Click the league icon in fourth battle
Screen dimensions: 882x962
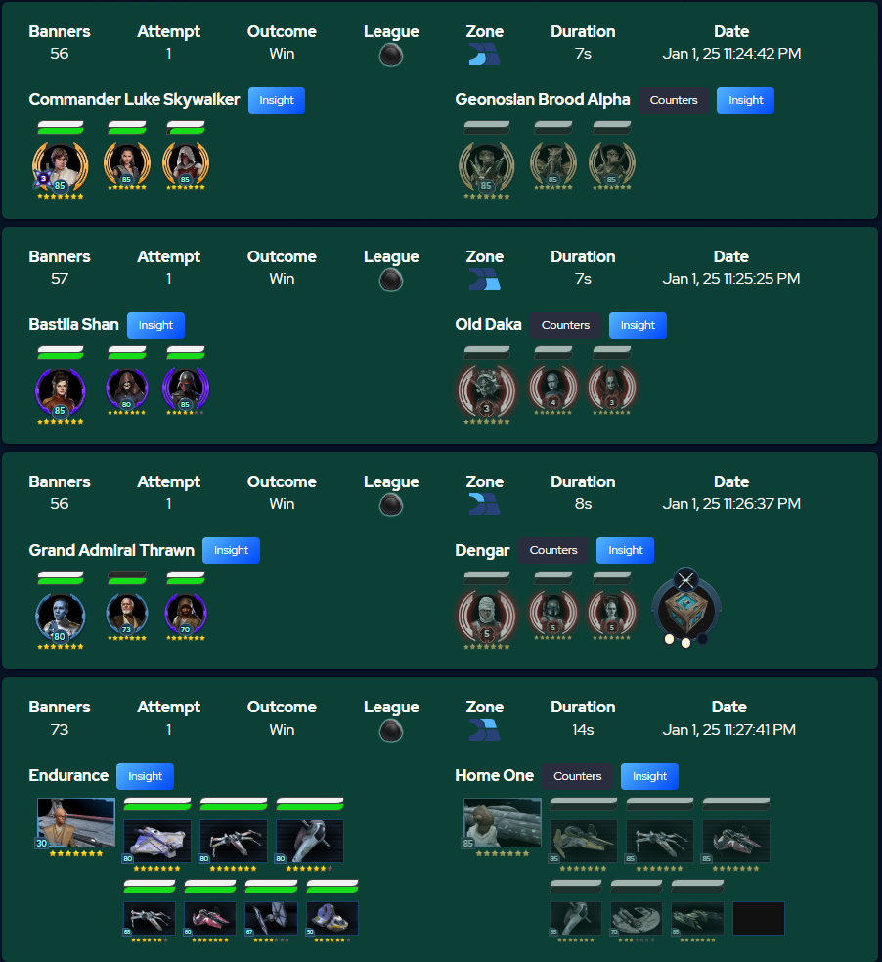[391, 731]
